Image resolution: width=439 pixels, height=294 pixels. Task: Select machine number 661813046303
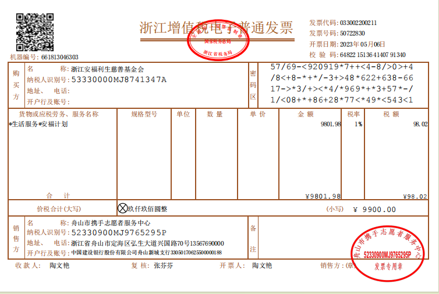click(60, 57)
